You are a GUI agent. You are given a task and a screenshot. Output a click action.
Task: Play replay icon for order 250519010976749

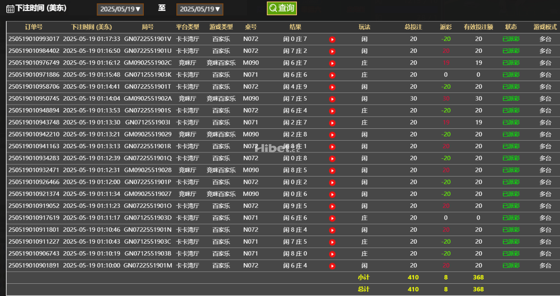point(332,63)
